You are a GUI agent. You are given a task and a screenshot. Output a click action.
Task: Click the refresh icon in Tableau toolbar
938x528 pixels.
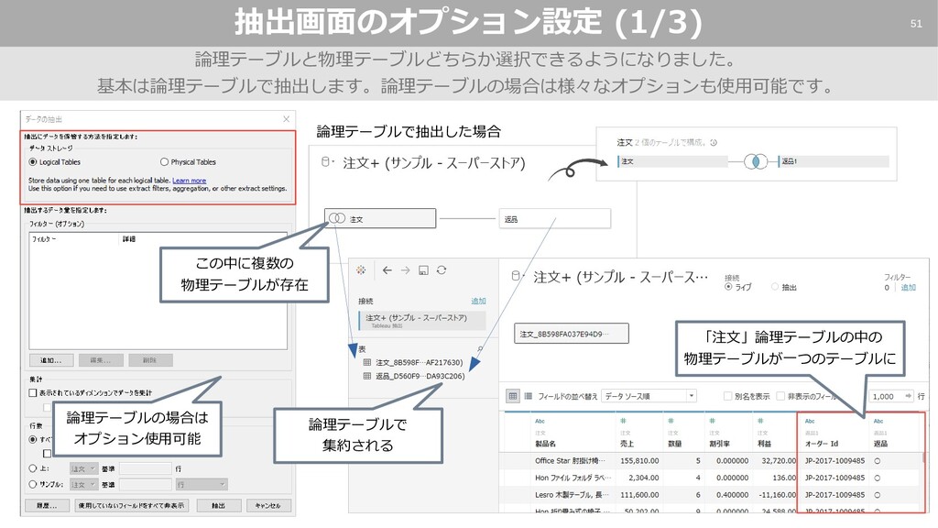coord(442,270)
